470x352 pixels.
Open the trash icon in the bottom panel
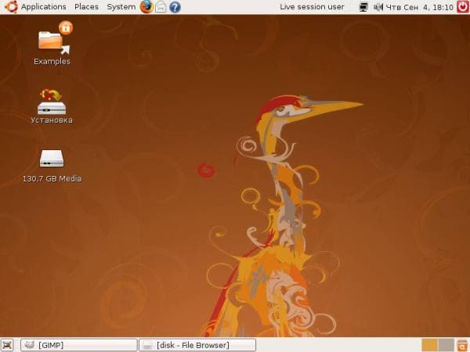(462, 345)
